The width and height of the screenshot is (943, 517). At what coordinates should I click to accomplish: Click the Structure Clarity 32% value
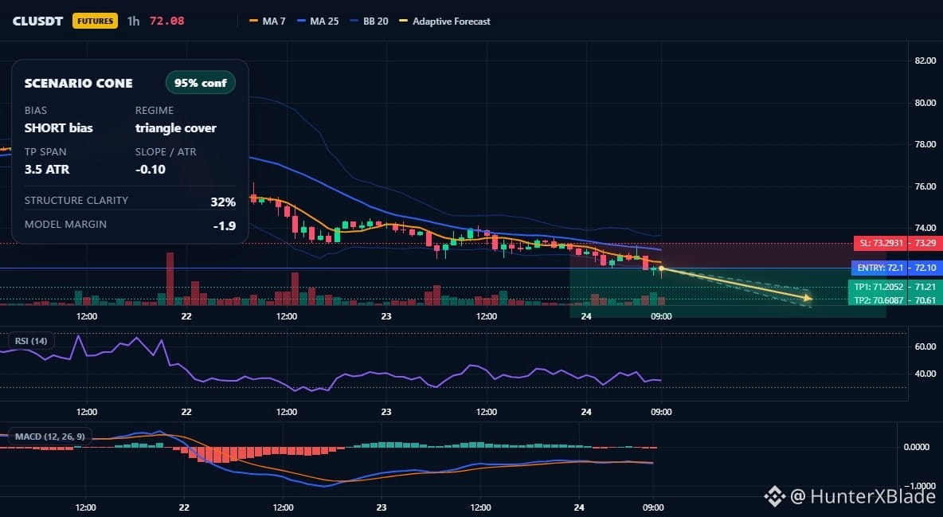(223, 202)
